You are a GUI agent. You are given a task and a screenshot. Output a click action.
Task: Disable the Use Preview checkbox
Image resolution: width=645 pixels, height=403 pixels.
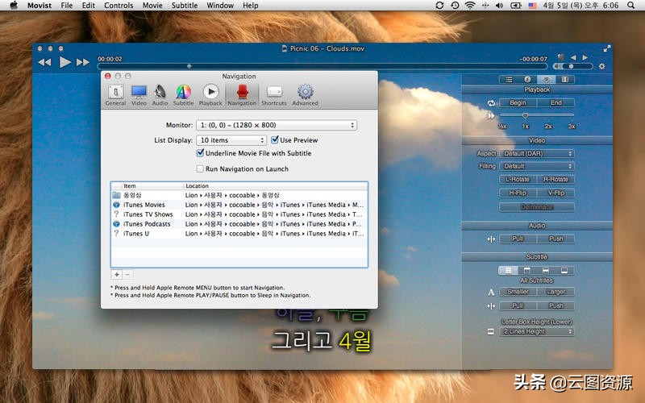[275, 140]
